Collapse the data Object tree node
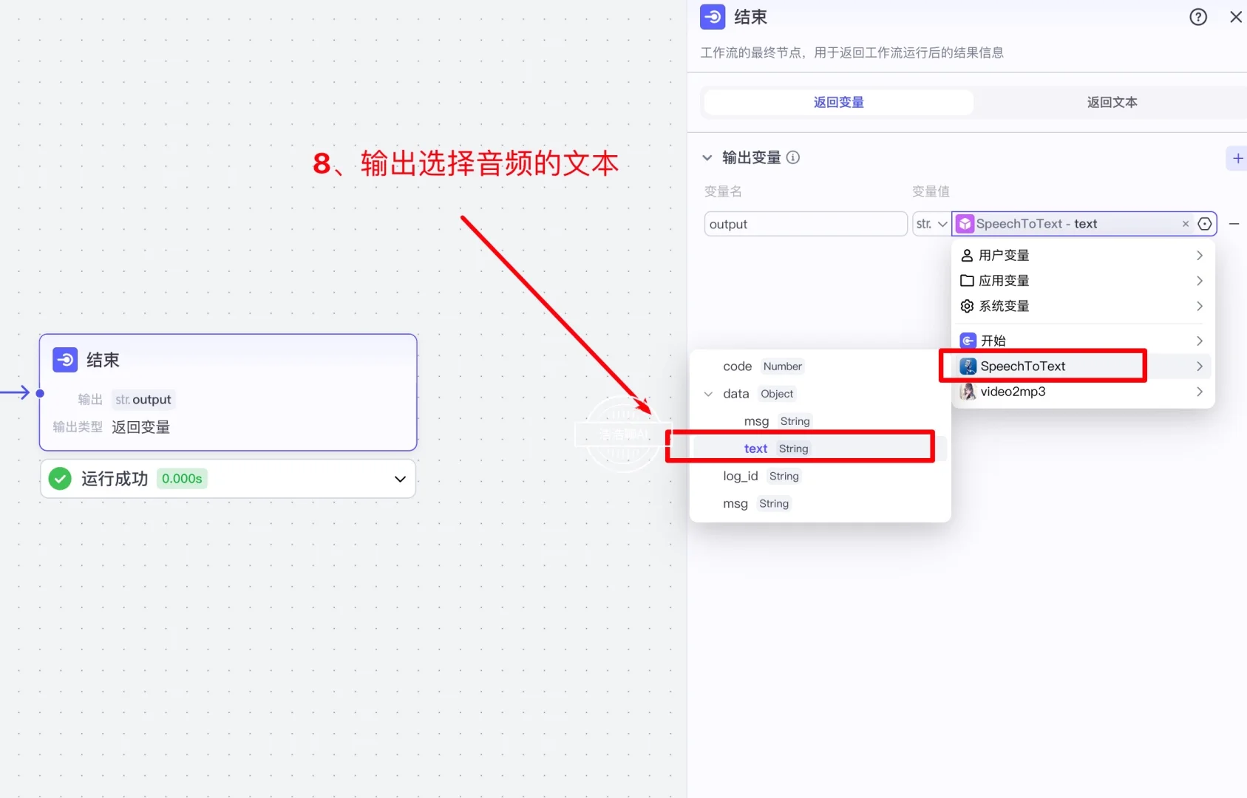 point(707,394)
